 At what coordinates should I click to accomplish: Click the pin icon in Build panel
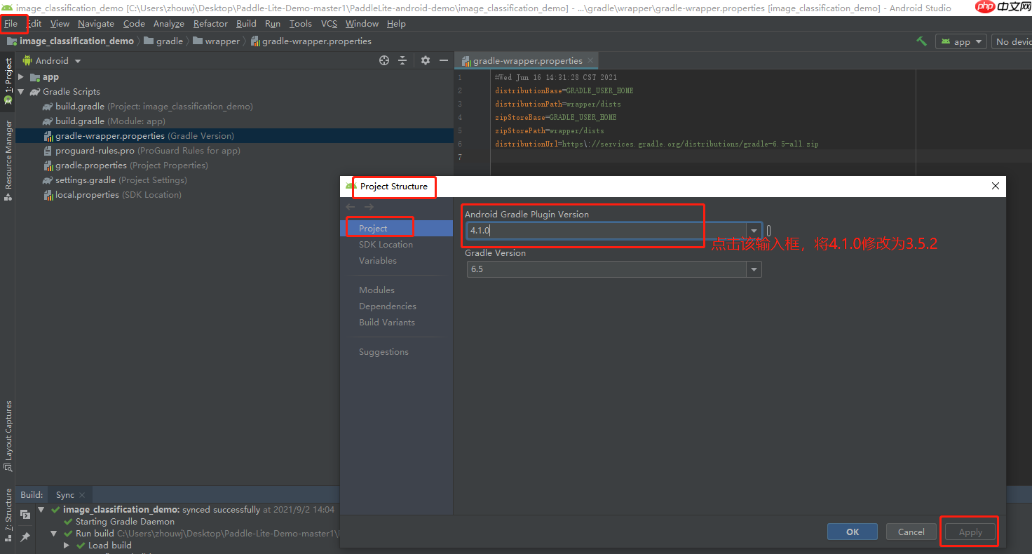point(25,536)
